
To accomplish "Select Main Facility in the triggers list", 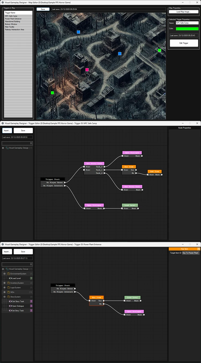I will [x=18, y=27].
